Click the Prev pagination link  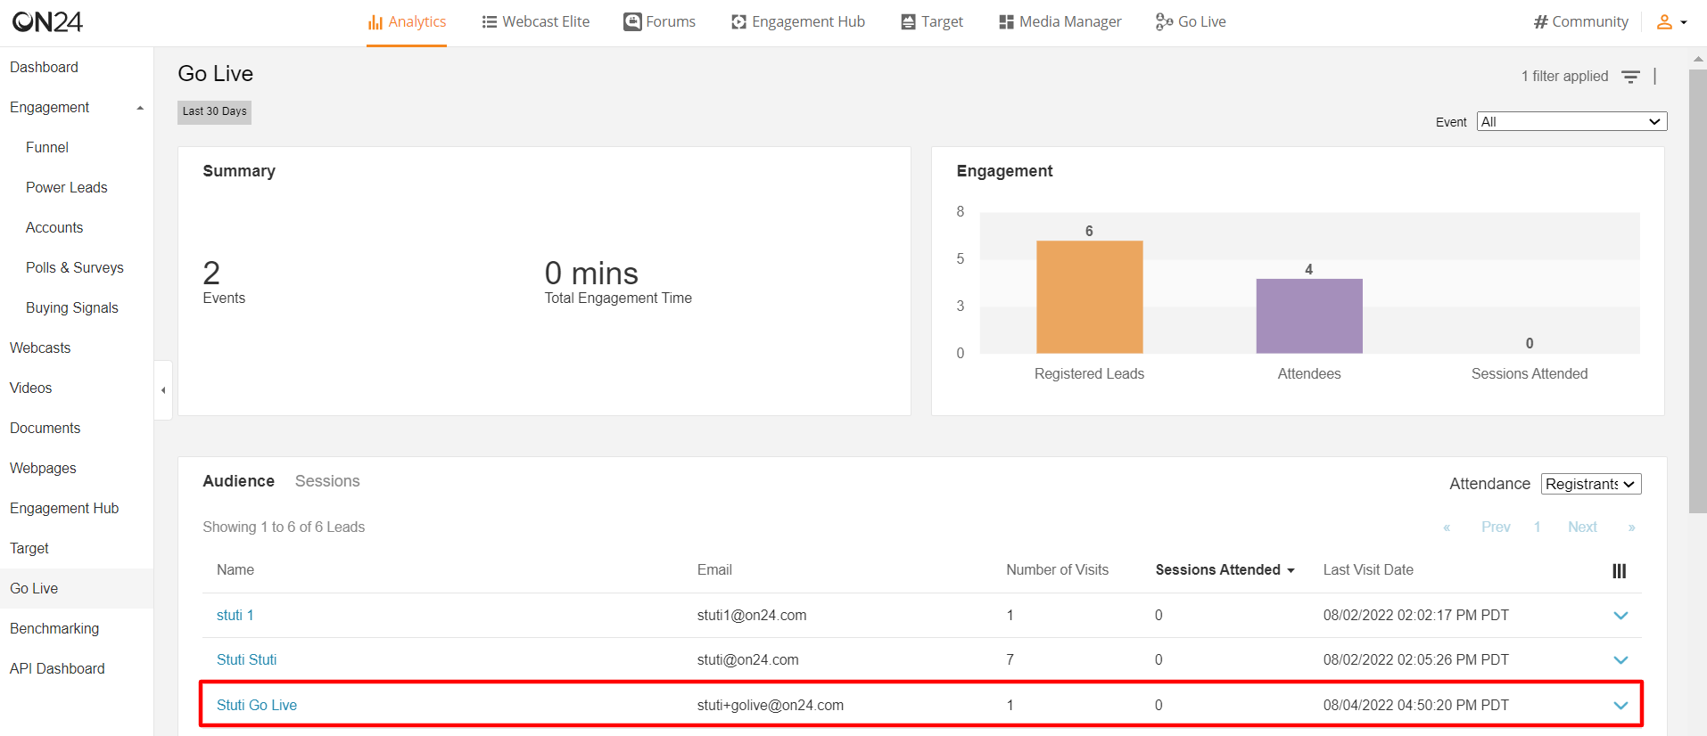coord(1496,527)
